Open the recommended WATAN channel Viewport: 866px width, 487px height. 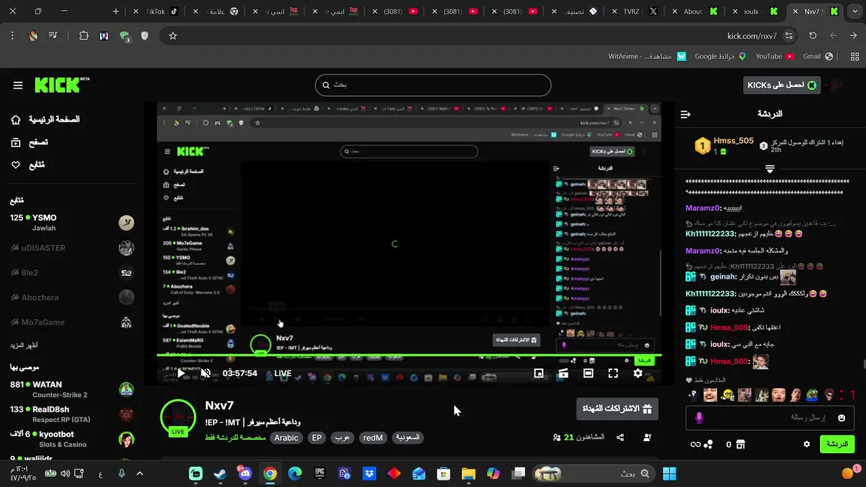point(72,389)
